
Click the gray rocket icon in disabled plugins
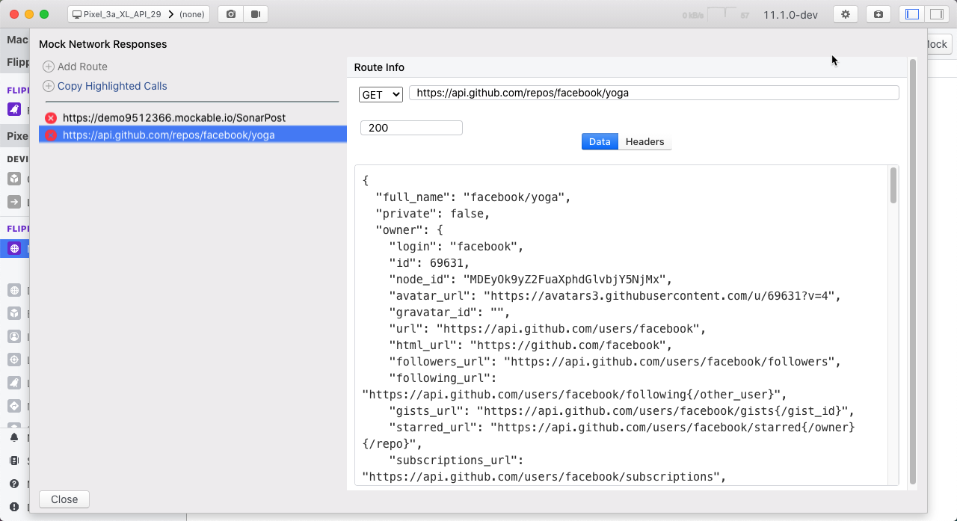(14, 383)
